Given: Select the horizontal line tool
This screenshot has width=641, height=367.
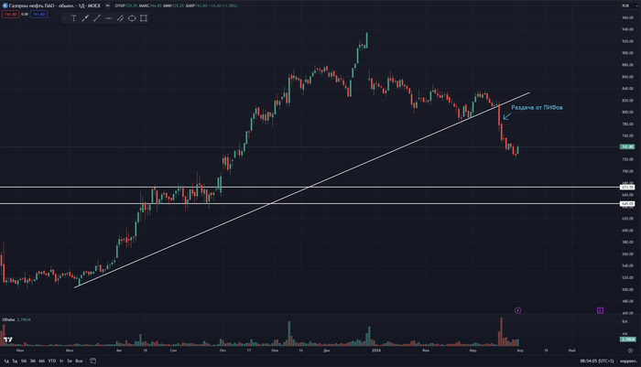Looking at the screenshot, I should [x=108, y=18].
